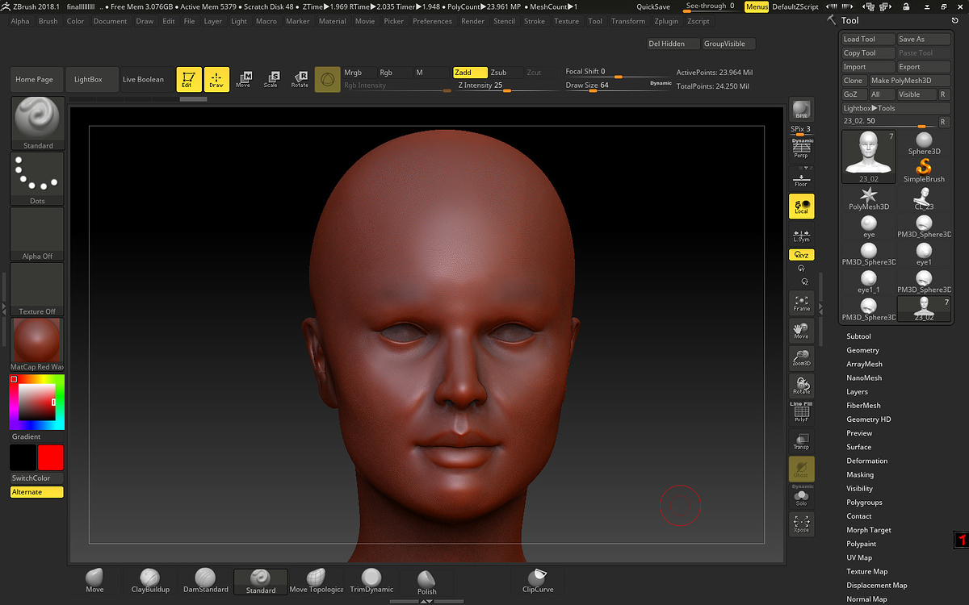Open the MatCap Red Wax material picker
The image size is (969, 605).
coord(37,344)
